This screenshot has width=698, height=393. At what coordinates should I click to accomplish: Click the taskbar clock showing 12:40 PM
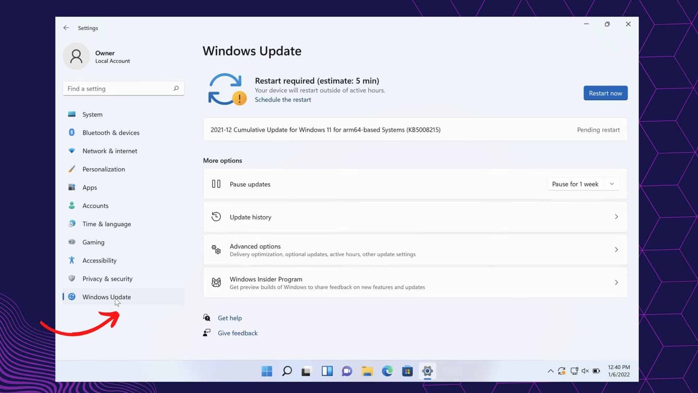[619, 371]
